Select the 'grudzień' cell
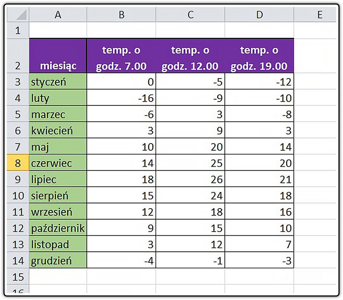This screenshot has height=300, width=343. click(x=58, y=260)
